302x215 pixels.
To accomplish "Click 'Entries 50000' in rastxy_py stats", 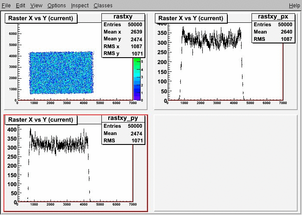I will [x=123, y=126].
